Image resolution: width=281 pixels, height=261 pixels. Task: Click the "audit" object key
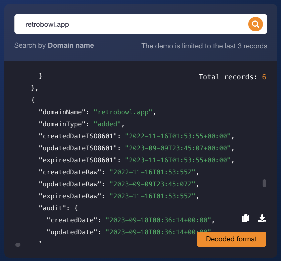tap(52, 208)
